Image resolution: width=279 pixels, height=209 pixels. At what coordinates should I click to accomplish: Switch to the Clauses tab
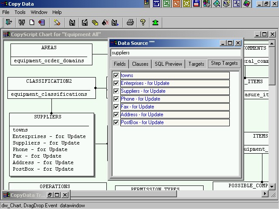point(140,64)
